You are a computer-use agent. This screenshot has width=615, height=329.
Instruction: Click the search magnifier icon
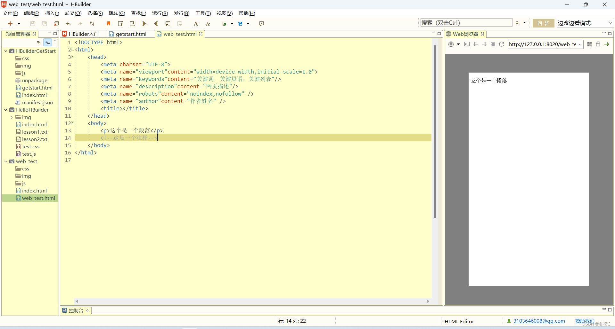(x=517, y=23)
